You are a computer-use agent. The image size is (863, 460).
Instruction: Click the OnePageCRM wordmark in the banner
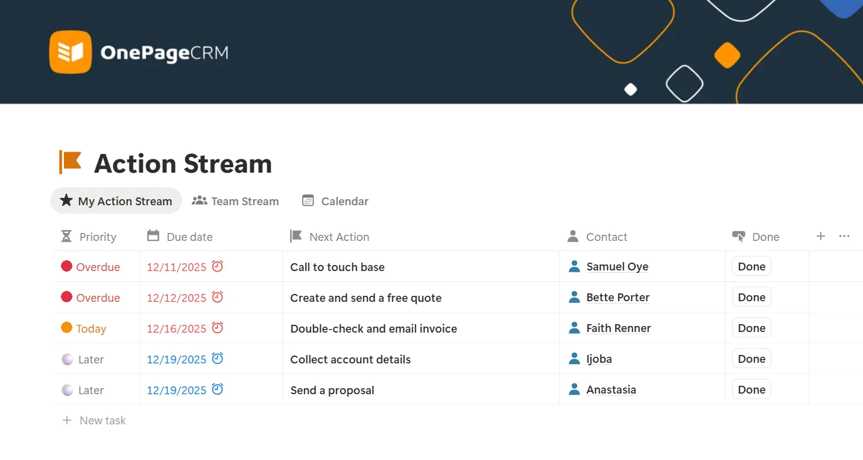pos(165,53)
